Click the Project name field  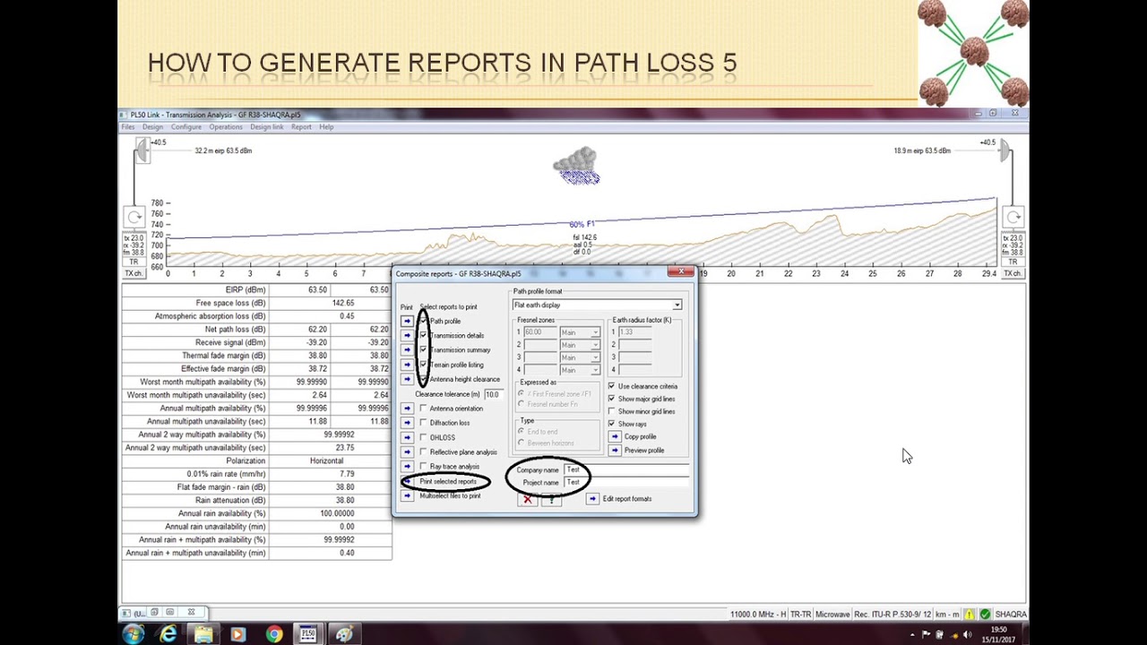pos(626,482)
